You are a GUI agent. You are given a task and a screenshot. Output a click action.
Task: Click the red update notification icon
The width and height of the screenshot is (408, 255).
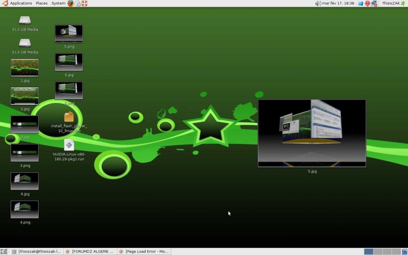367,3
